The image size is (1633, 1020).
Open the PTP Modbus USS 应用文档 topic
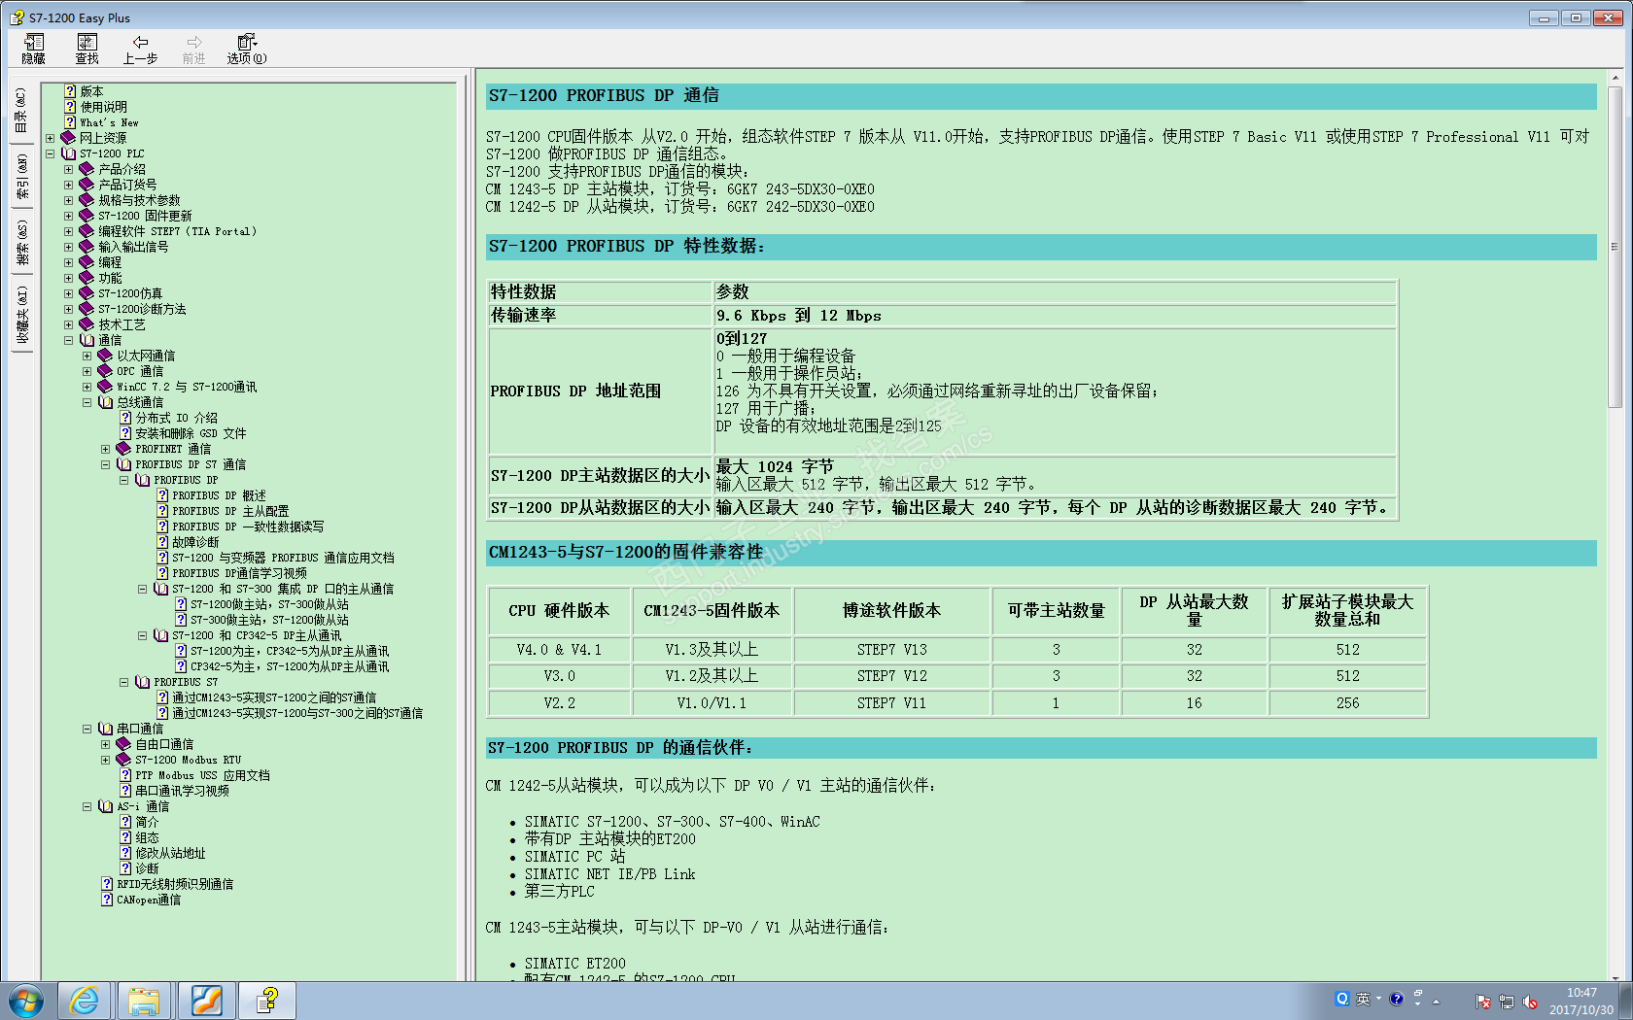point(202,775)
